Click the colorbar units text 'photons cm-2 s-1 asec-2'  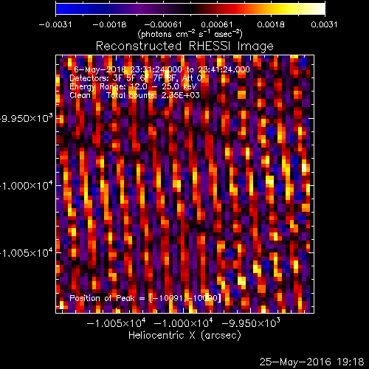pyautogui.click(x=190, y=34)
